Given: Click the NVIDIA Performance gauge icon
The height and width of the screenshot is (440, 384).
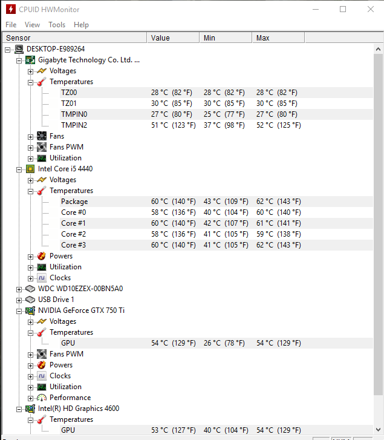Looking at the screenshot, I should pyautogui.click(x=42, y=398).
